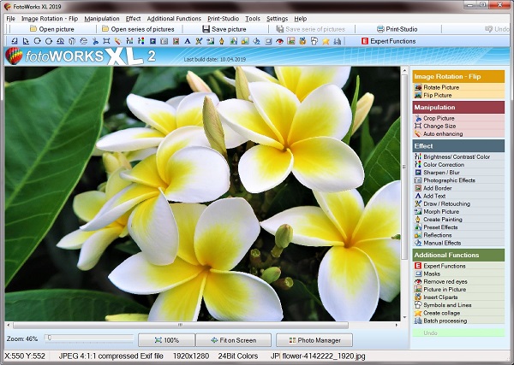Open the Masks function

pyautogui.click(x=433, y=274)
